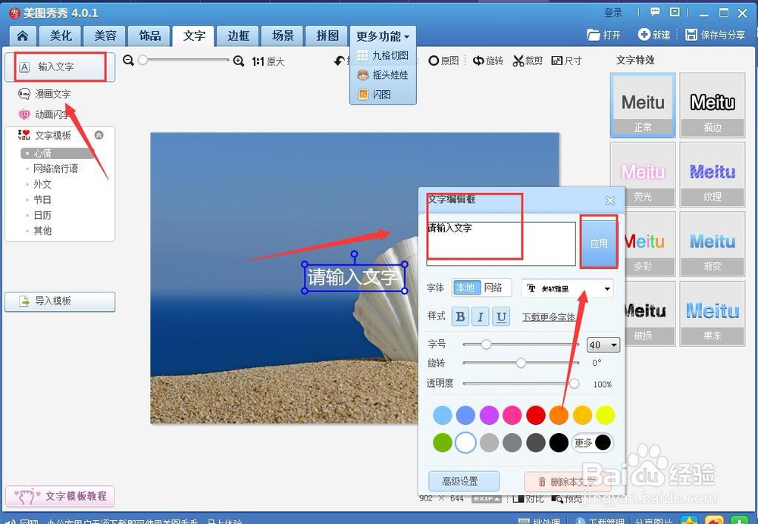758x524 pixels.
Task: Open 更多 more colors picker
Action: (593, 442)
